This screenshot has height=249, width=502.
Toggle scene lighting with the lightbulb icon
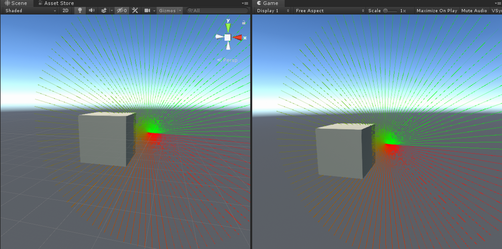click(80, 10)
